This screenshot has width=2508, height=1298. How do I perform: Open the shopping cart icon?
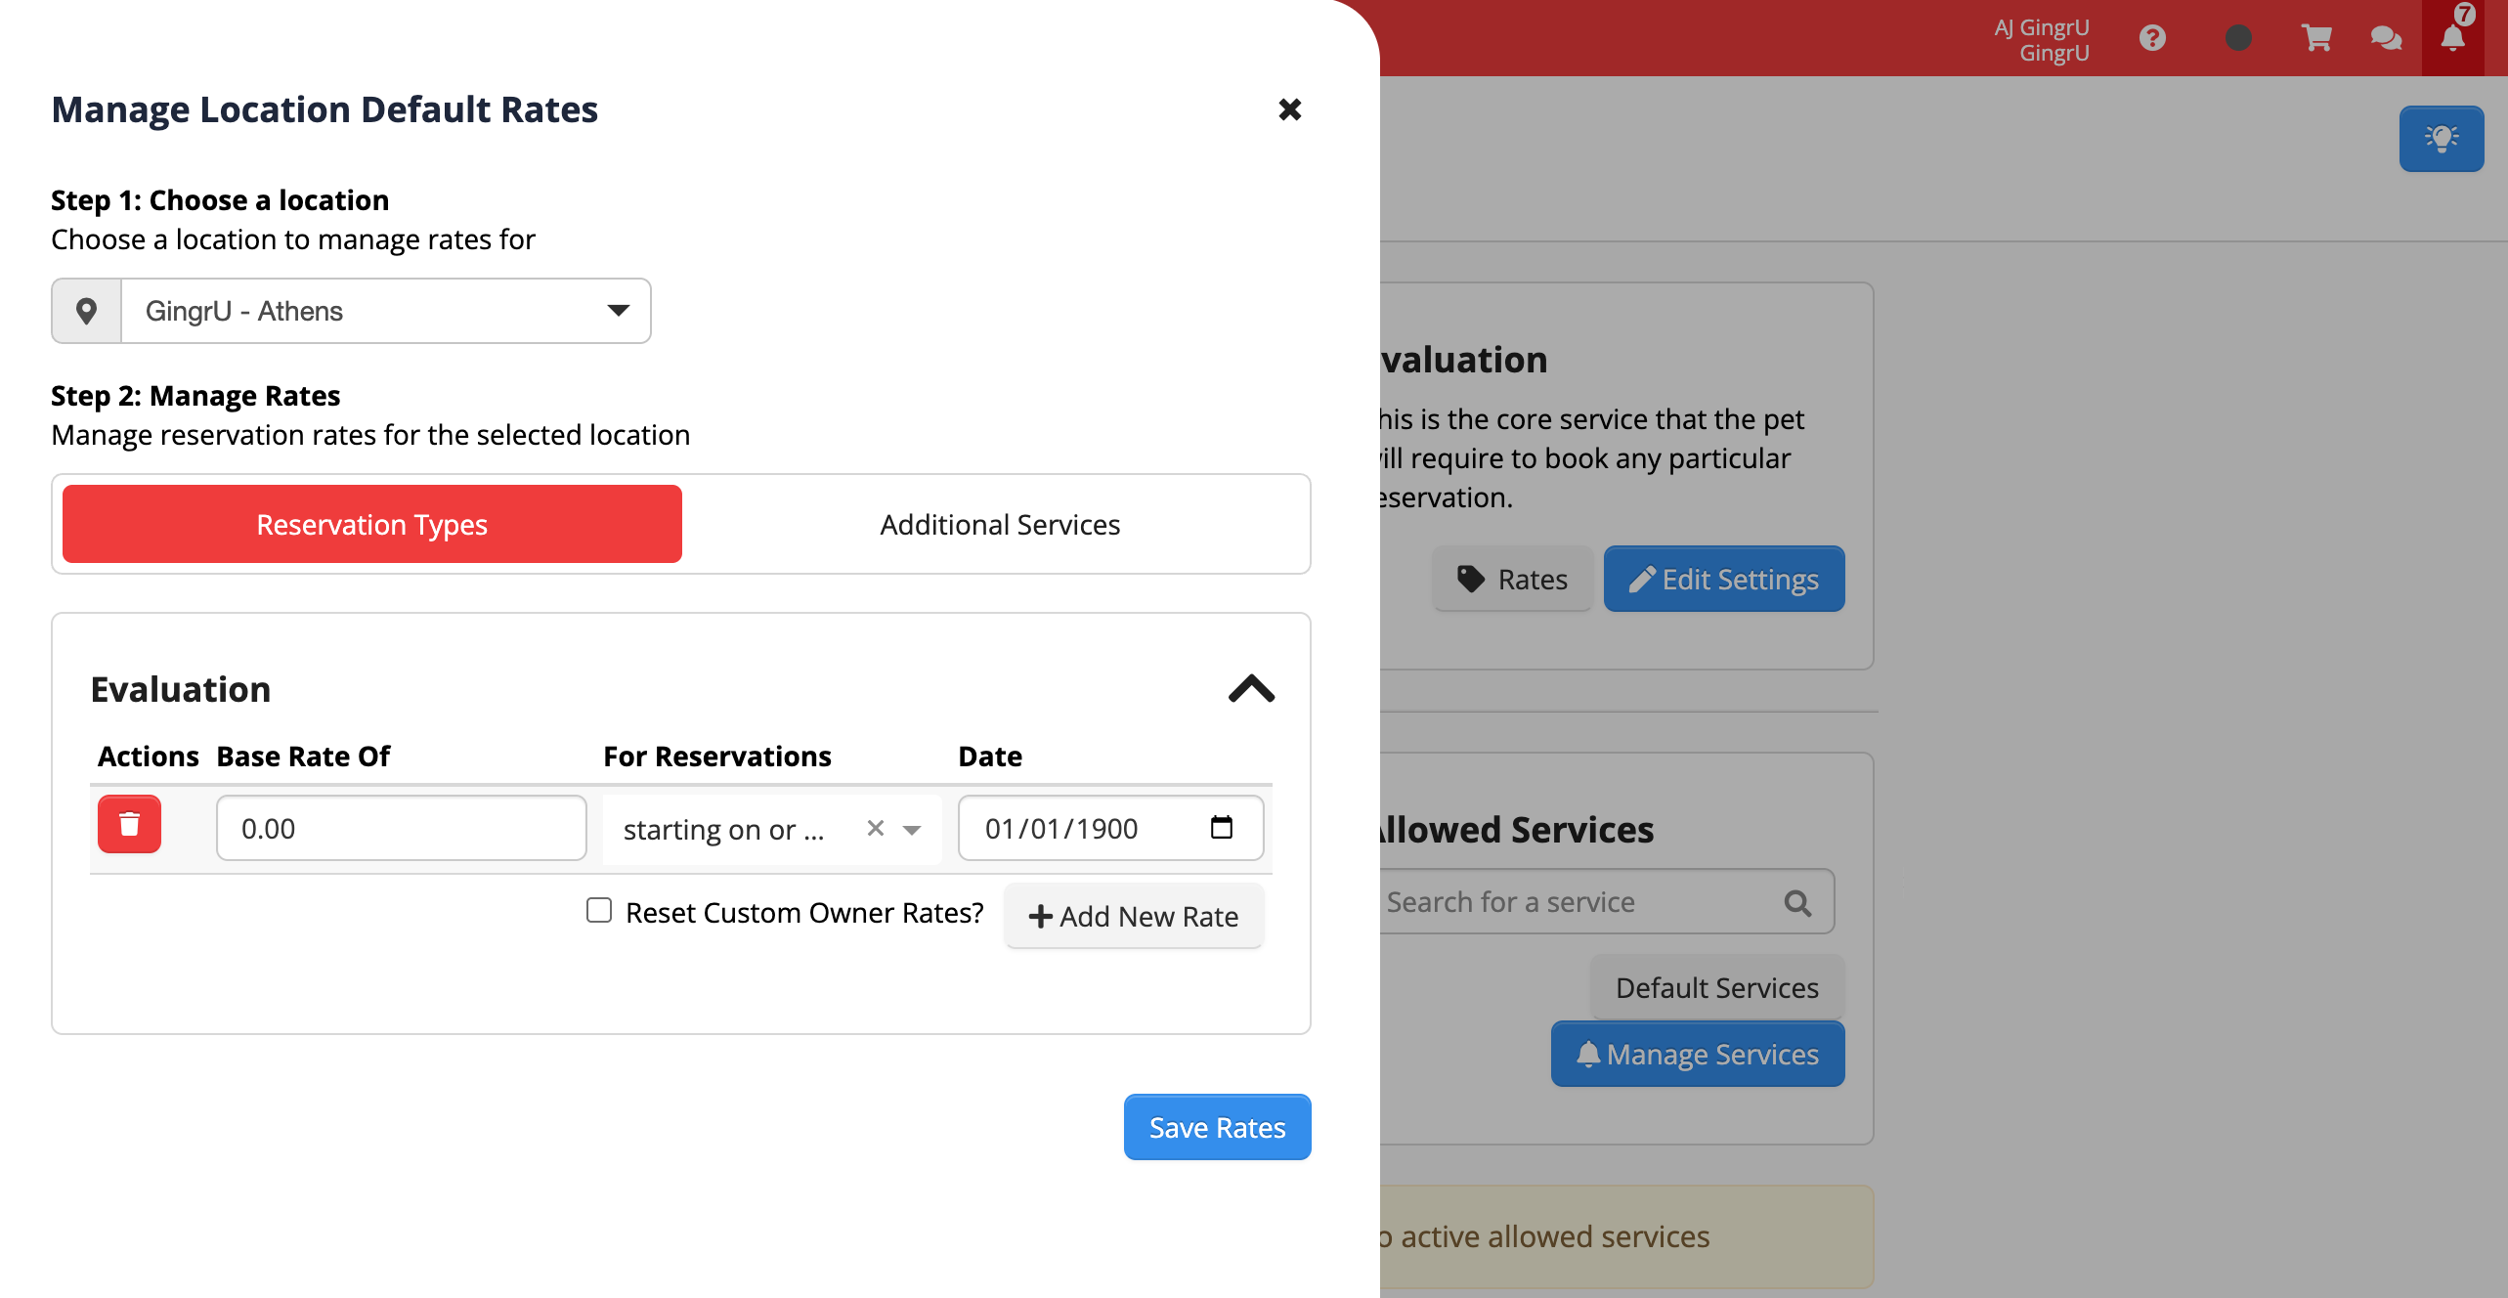point(2316,38)
